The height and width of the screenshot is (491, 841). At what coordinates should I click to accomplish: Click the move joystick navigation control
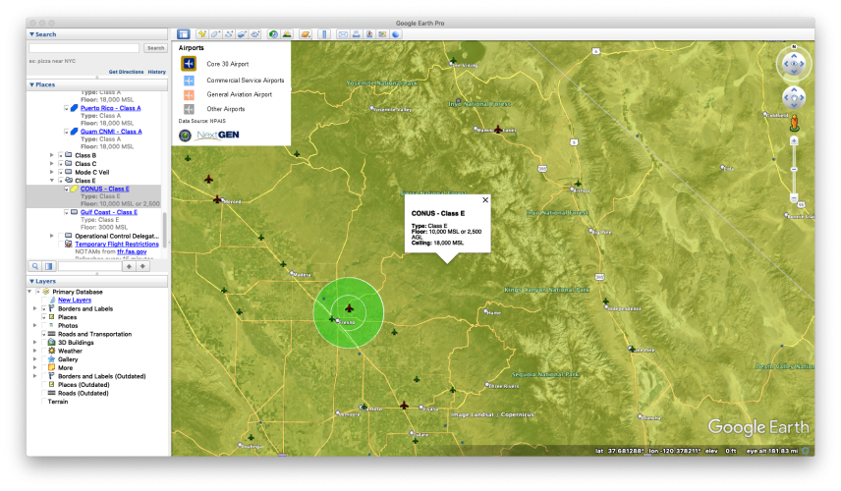tap(794, 97)
